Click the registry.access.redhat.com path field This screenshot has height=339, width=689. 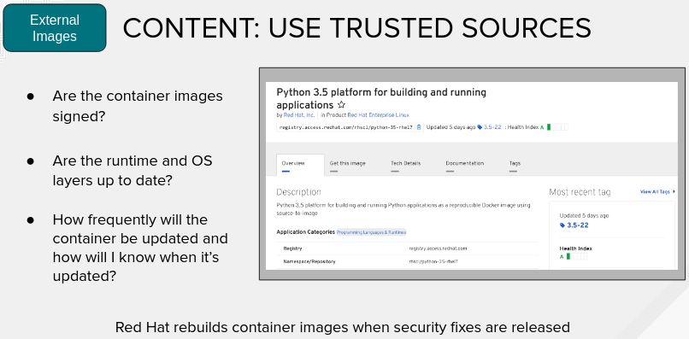(346, 127)
